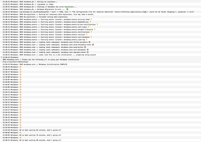The width and height of the screenshot is (201, 142).
Task: Click the face emoji in the 15:39:27 entry
Action: tap(20, 110)
